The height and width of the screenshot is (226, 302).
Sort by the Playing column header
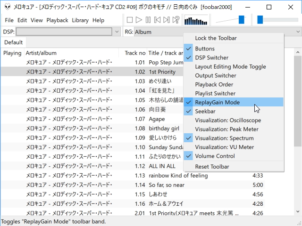tap(12, 53)
